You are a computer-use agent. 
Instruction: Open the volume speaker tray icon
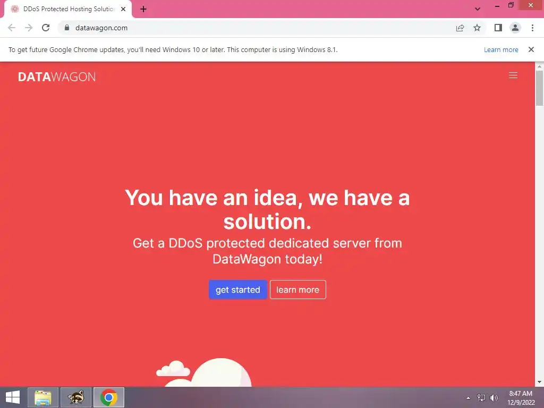coord(494,398)
